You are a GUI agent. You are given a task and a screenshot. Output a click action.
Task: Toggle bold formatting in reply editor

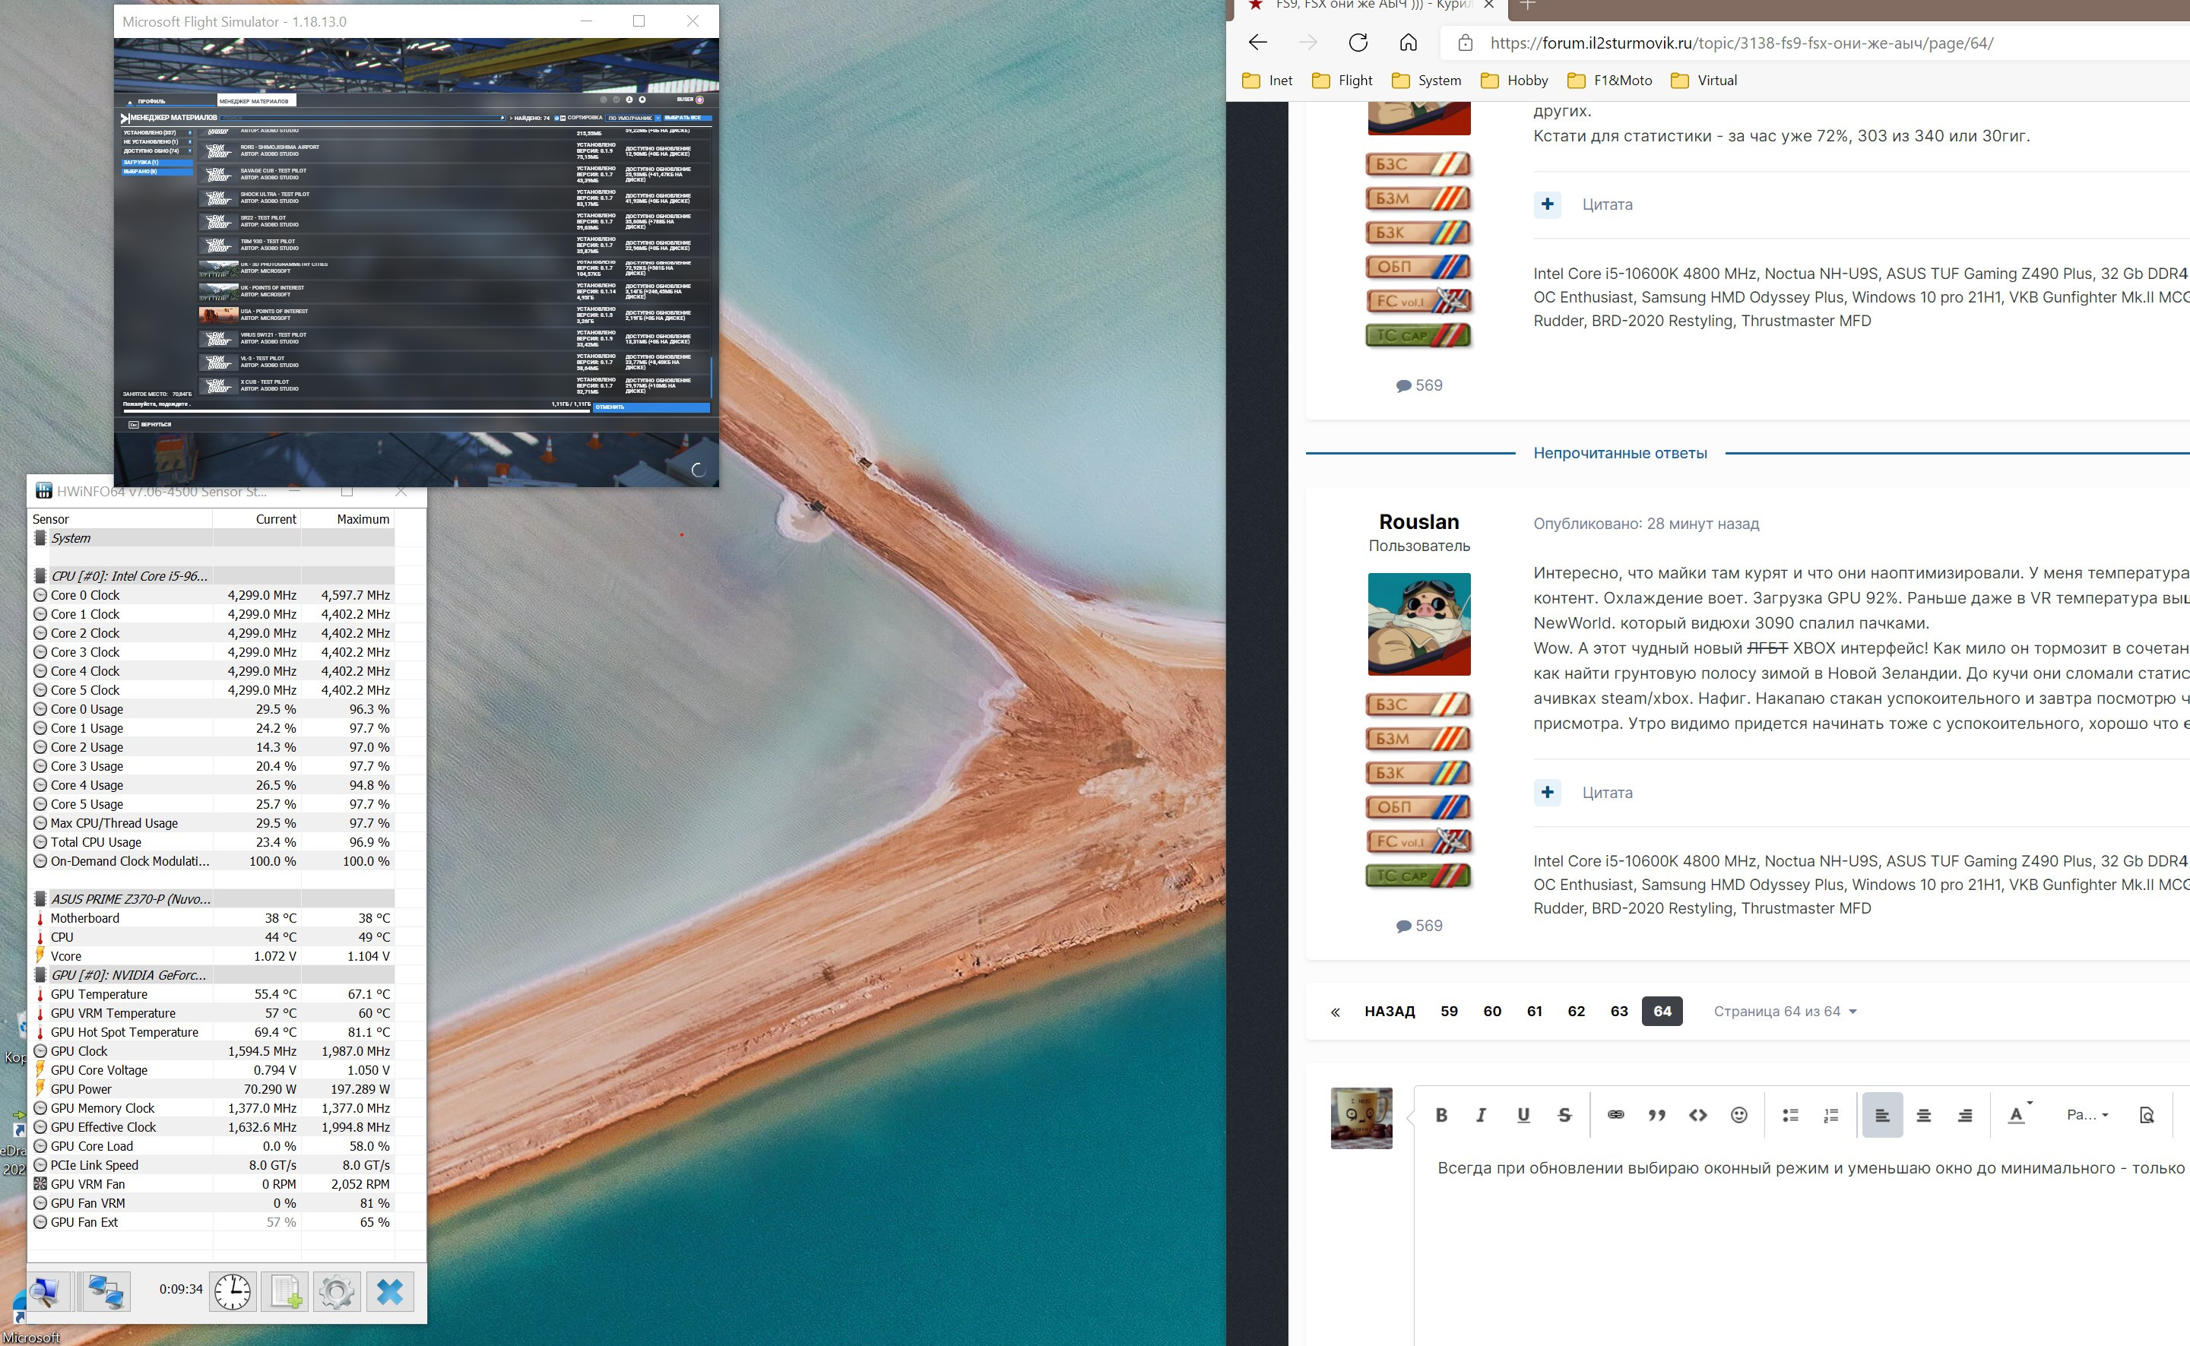(1441, 1114)
